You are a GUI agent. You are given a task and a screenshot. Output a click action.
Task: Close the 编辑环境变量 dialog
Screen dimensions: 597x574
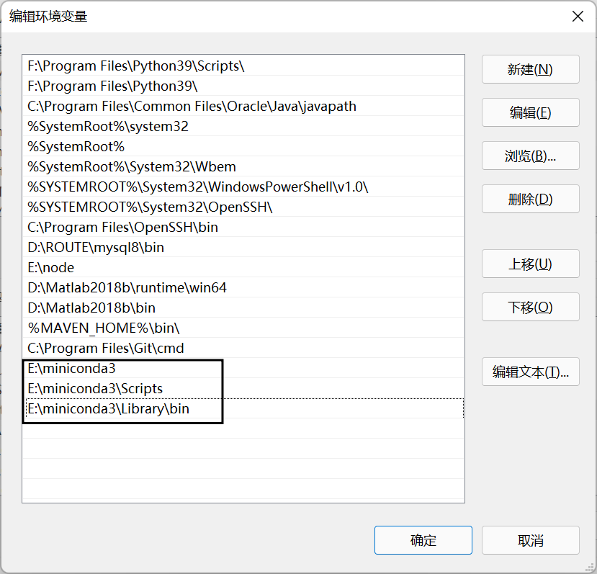tap(577, 16)
